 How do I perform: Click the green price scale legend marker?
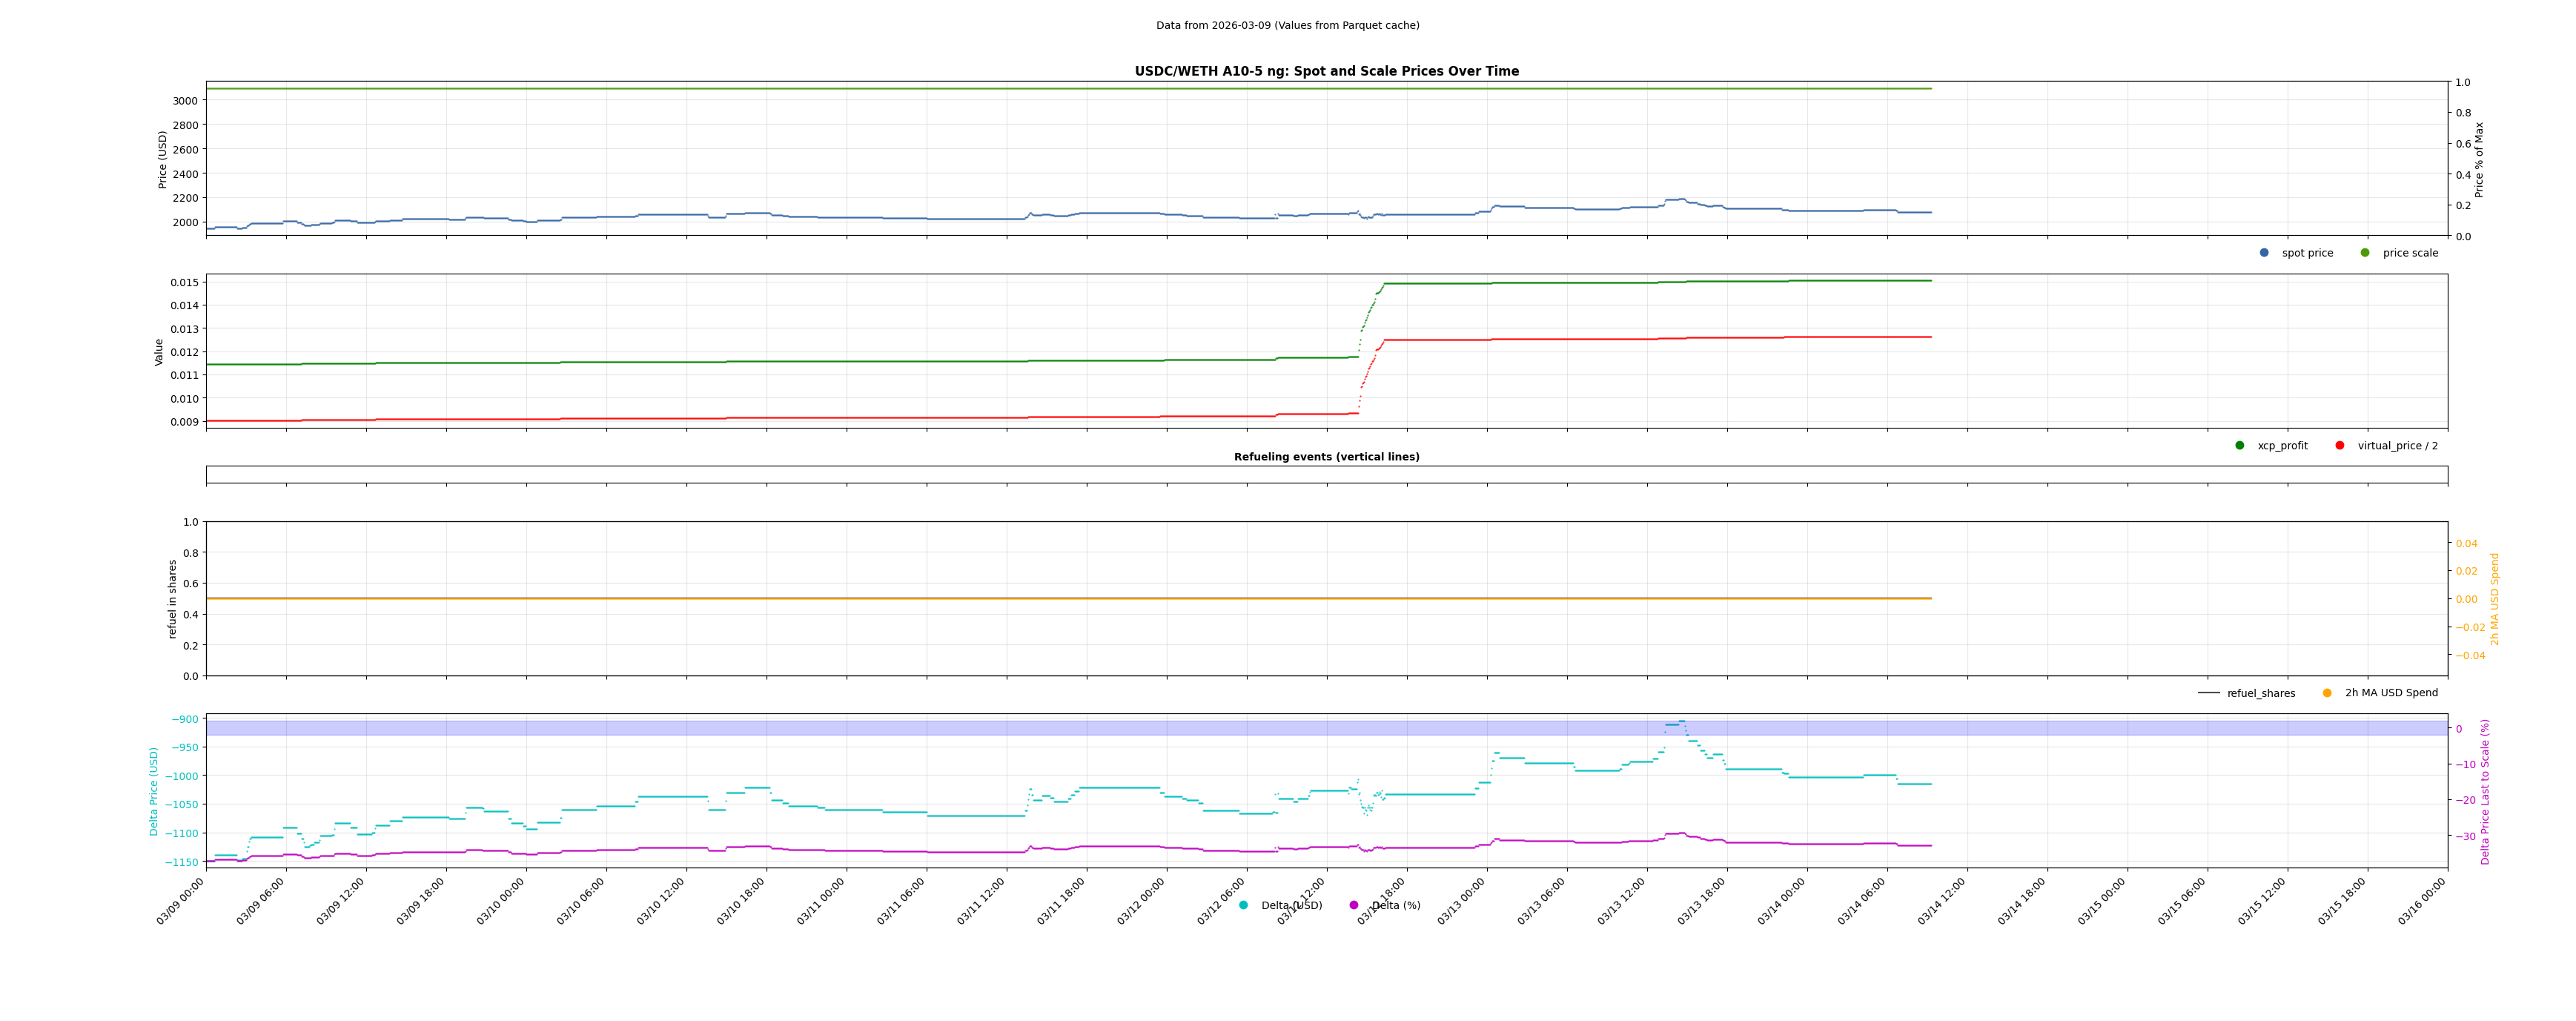point(2365,253)
